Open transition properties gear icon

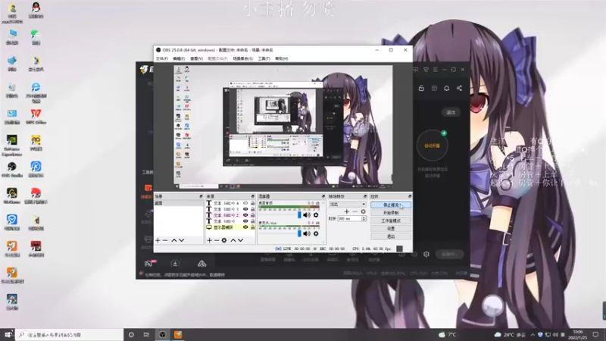363,211
